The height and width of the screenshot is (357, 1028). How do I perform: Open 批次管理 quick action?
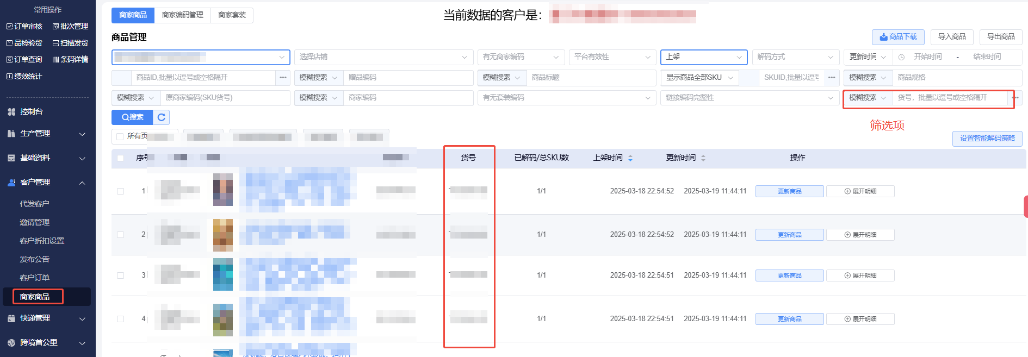click(70, 26)
